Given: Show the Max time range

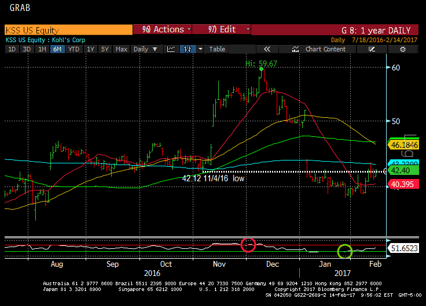Looking at the screenshot, I should (x=122, y=49).
